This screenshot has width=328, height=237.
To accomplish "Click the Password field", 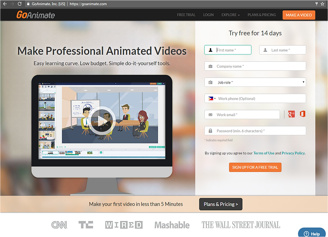I will pyautogui.click(x=255, y=131).
